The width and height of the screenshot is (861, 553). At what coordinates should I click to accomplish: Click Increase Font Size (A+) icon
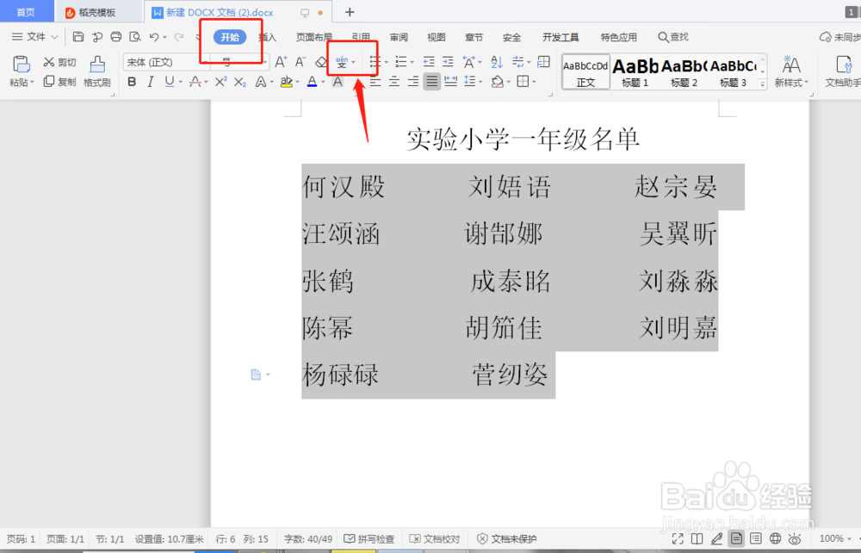281,62
